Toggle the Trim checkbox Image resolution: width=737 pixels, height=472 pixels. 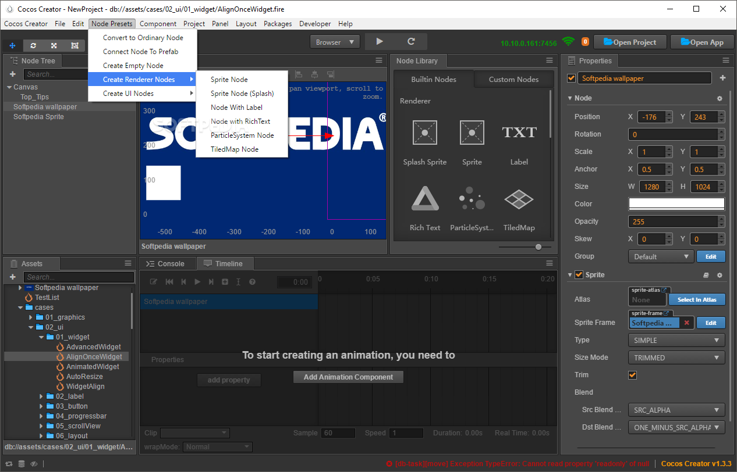tap(632, 375)
